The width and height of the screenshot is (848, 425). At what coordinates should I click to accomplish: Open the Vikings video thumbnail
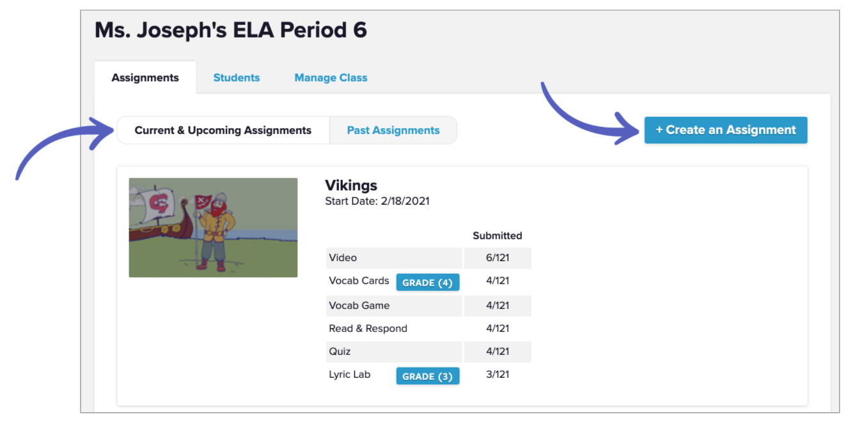click(213, 227)
